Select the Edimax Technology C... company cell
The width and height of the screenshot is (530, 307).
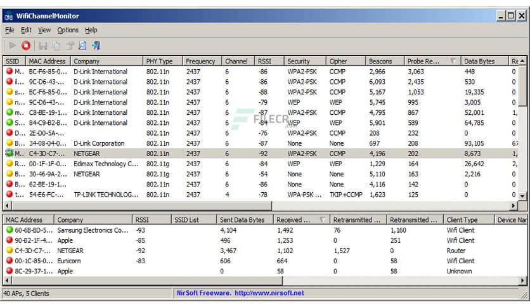(106, 164)
